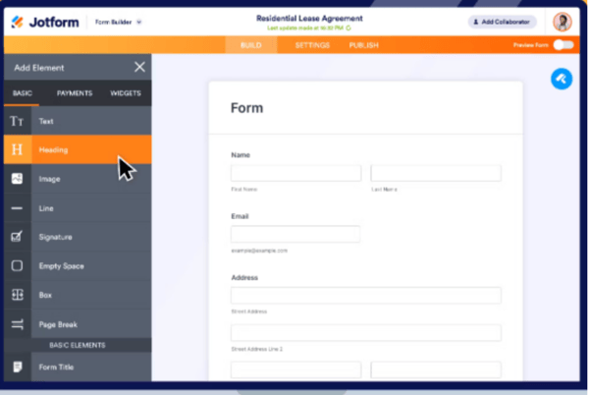
Task: Switch to the Widgets elements tab
Action: [124, 93]
